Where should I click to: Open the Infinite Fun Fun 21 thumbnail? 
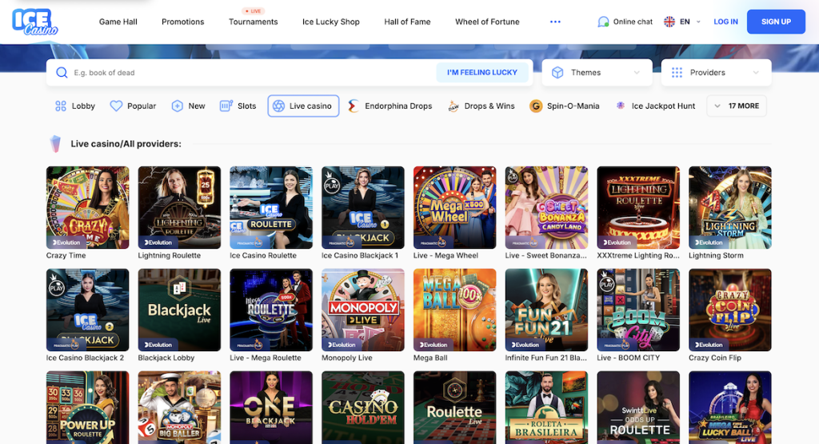(546, 310)
